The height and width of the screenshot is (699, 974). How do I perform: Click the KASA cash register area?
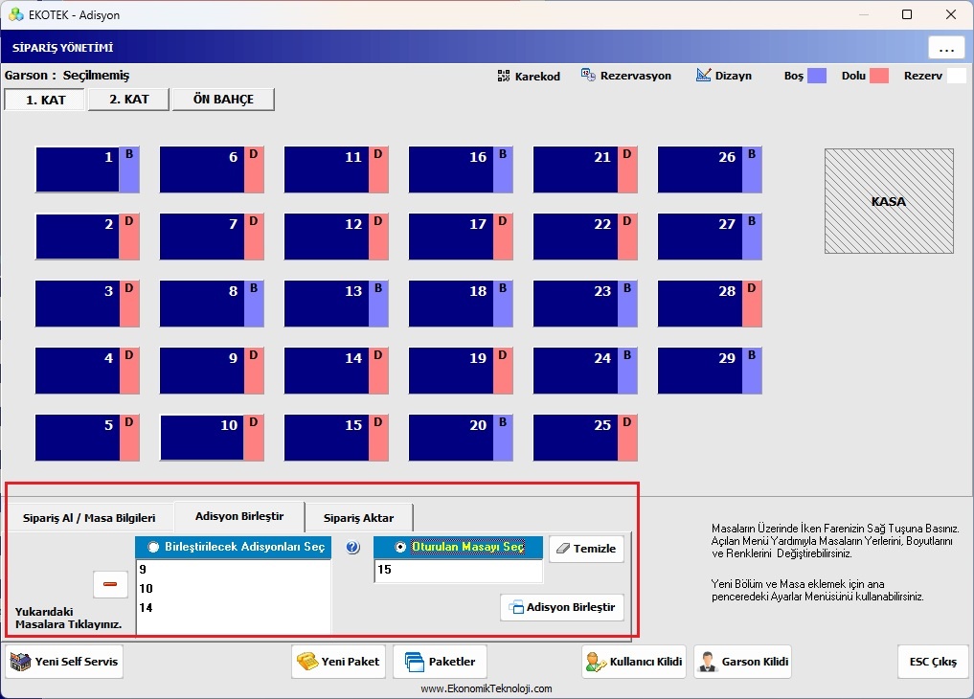click(889, 201)
